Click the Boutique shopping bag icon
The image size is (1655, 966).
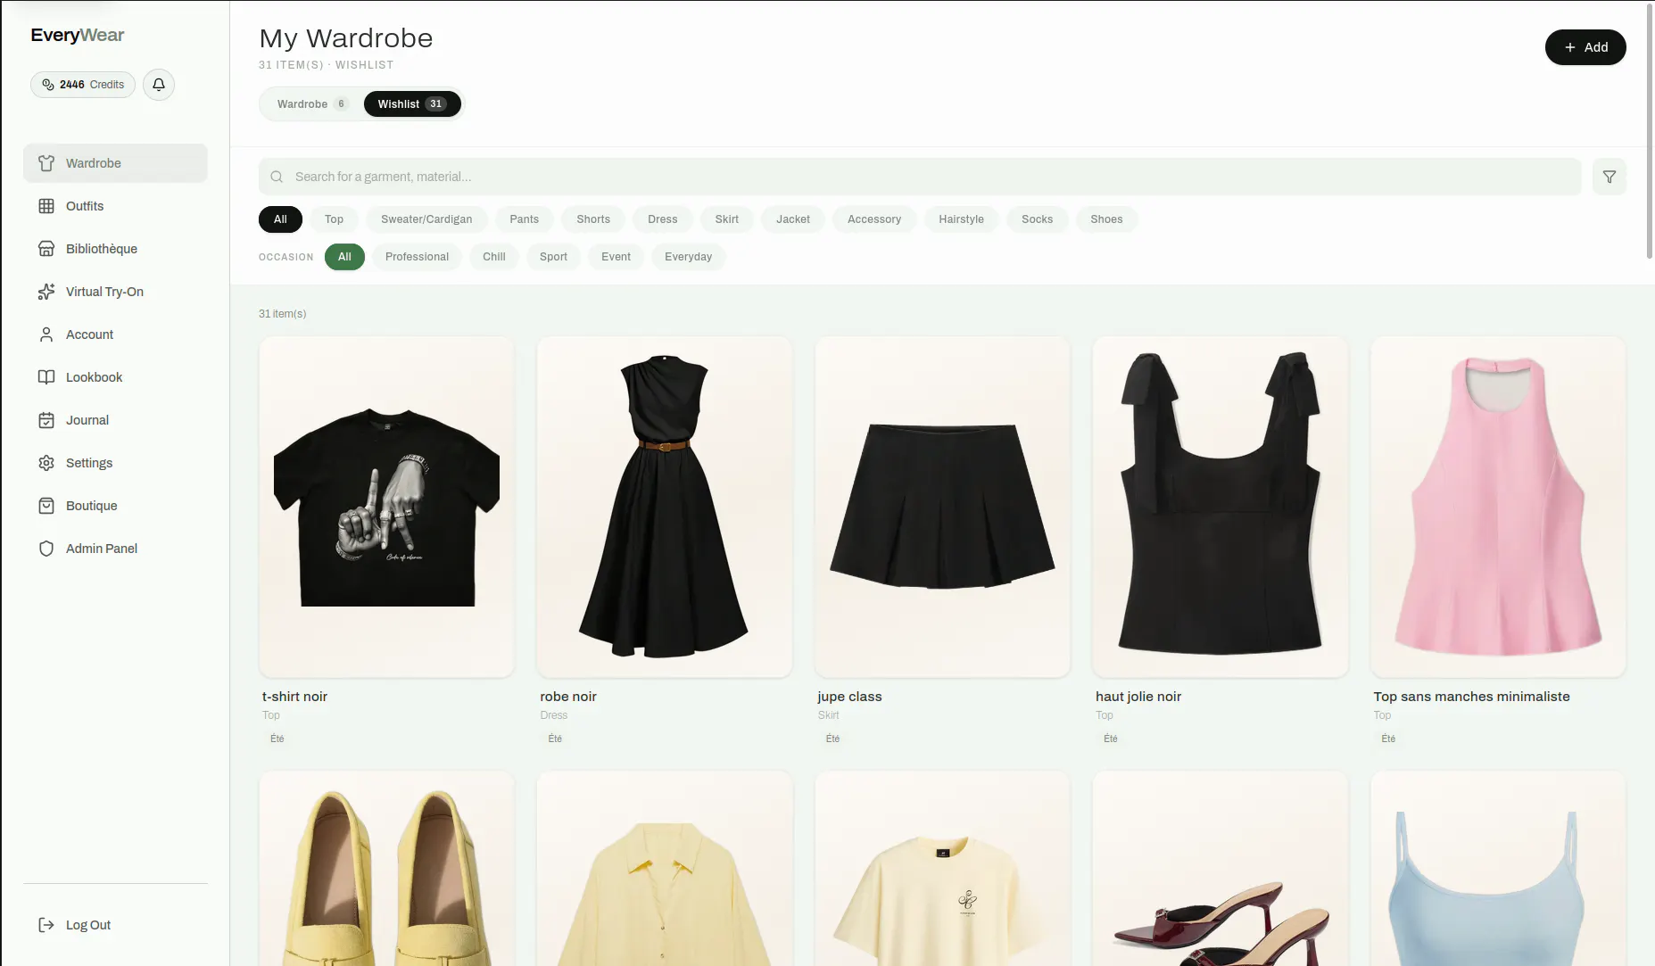tap(46, 506)
